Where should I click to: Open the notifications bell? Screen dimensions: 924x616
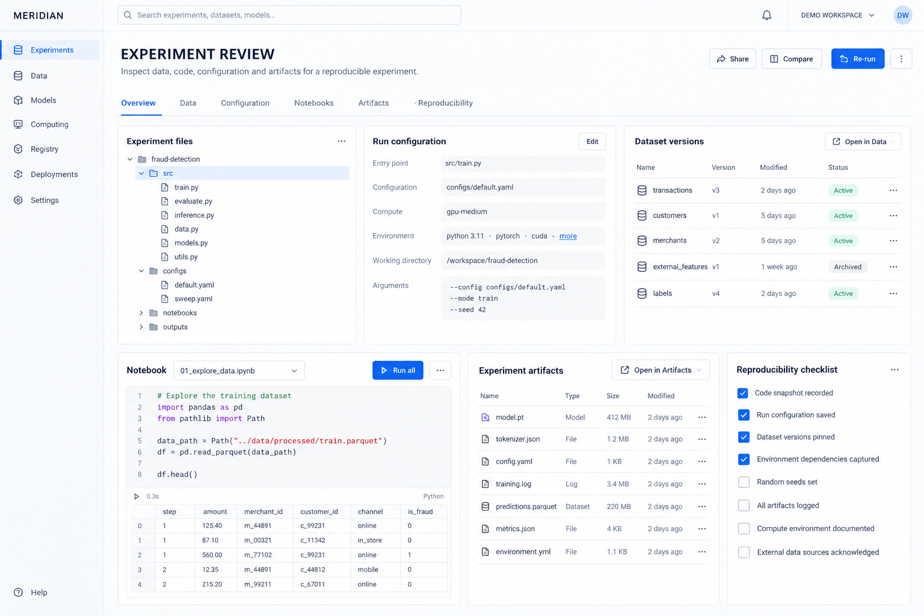pyautogui.click(x=766, y=15)
